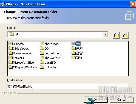Click the Microsoft Office folder icon
Image resolution: width=136 pixels, height=104 pixels.
coord(10,62)
